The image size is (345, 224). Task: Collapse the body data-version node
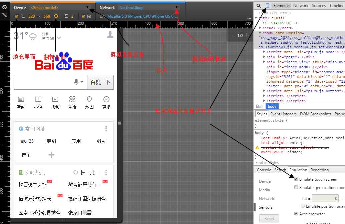[x=260, y=33]
